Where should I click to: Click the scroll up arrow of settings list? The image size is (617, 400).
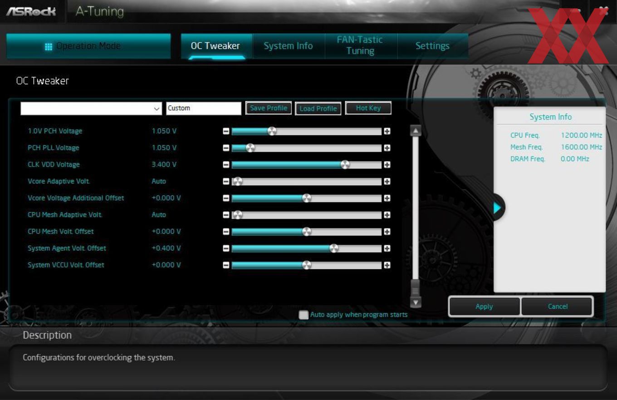pyautogui.click(x=416, y=131)
